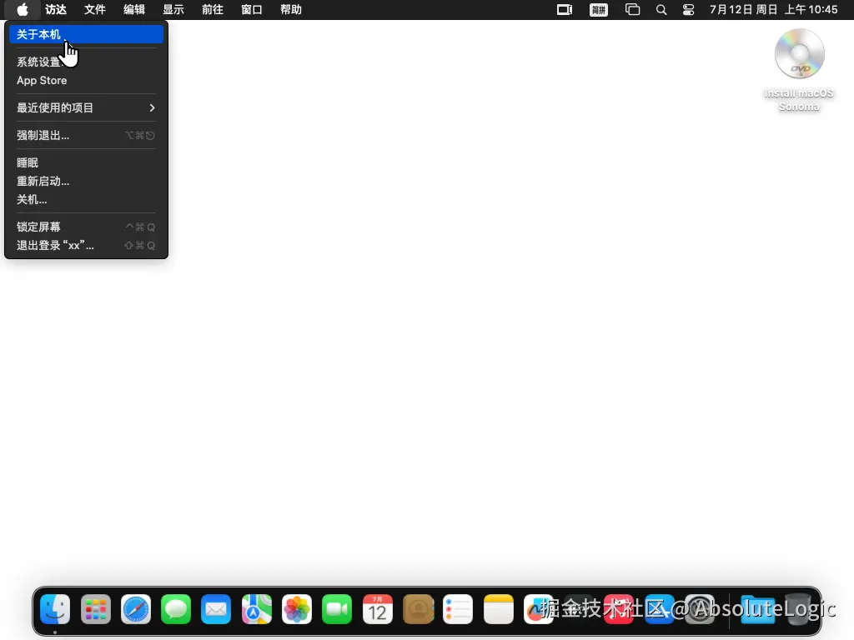
Task: Open the Downloads folder in Dock
Action: [x=757, y=609]
